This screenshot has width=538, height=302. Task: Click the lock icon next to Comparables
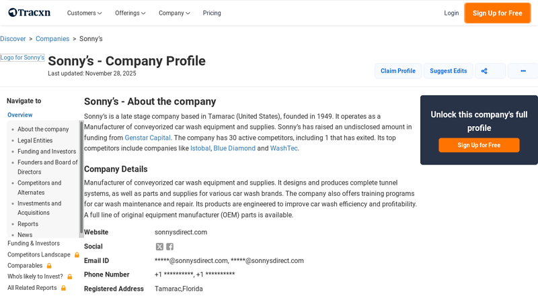[49, 266]
